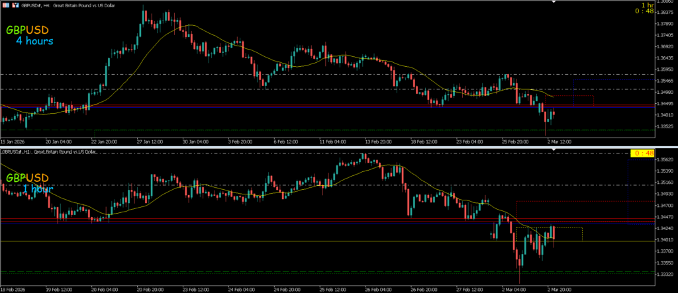Image resolution: width=678 pixels, height=293 pixels.
Task: Click the one-click trading icon on the H4 chart
Action: pyautogui.click(x=15, y=5)
